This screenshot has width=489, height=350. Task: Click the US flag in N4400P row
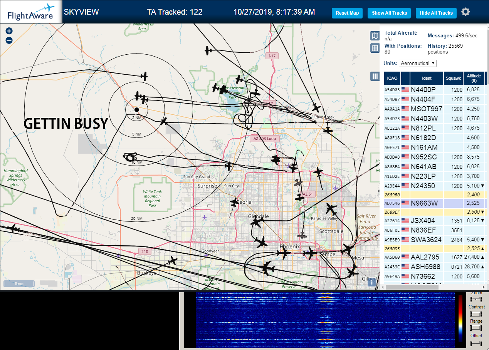pyautogui.click(x=405, y=89)
